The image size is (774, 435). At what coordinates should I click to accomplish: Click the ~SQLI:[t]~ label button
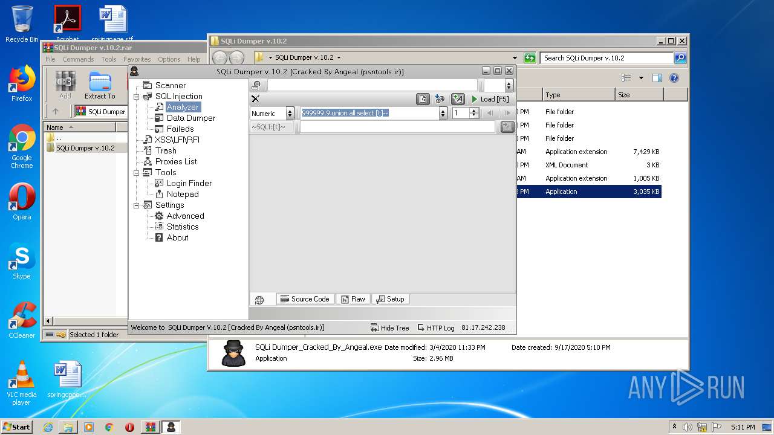click(x=272, y=127)
